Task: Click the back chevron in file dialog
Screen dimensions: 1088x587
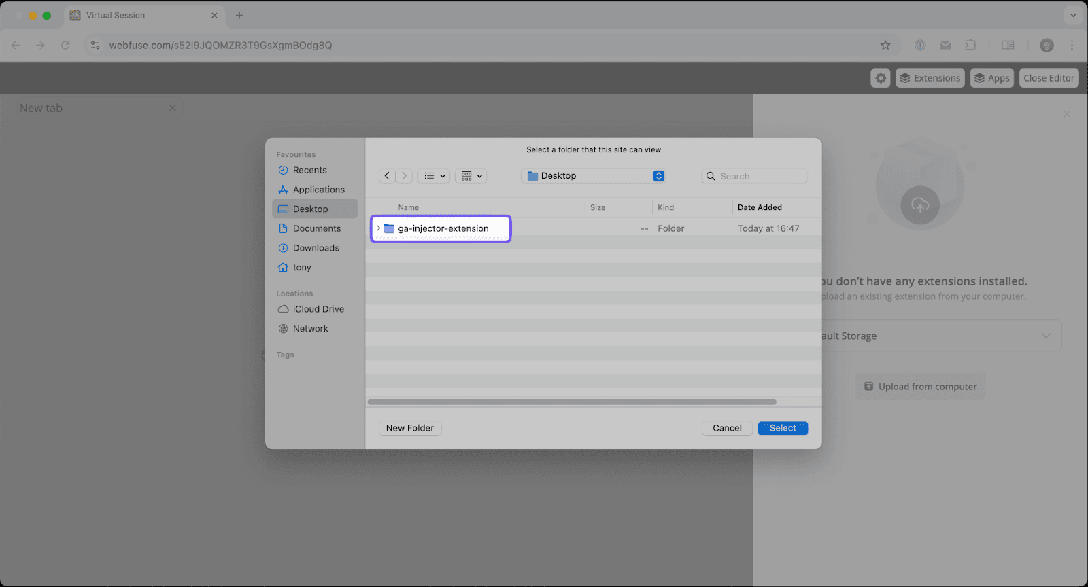Action: (387, 176)
